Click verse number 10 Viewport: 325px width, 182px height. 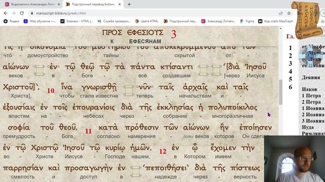51,90
